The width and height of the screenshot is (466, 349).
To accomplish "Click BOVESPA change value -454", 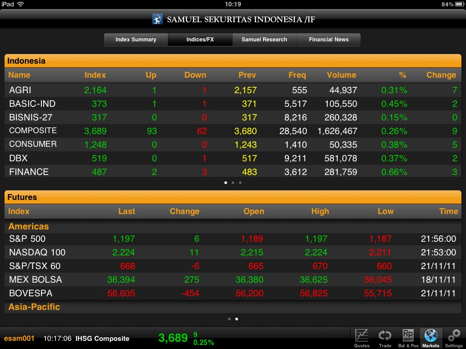I will pyautogui.click(x=190, y=294).
